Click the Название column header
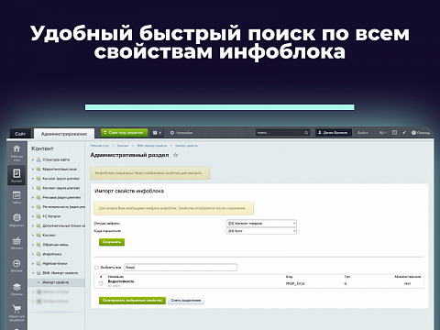This screenshot has width=440, height=330. coord(115,277)
